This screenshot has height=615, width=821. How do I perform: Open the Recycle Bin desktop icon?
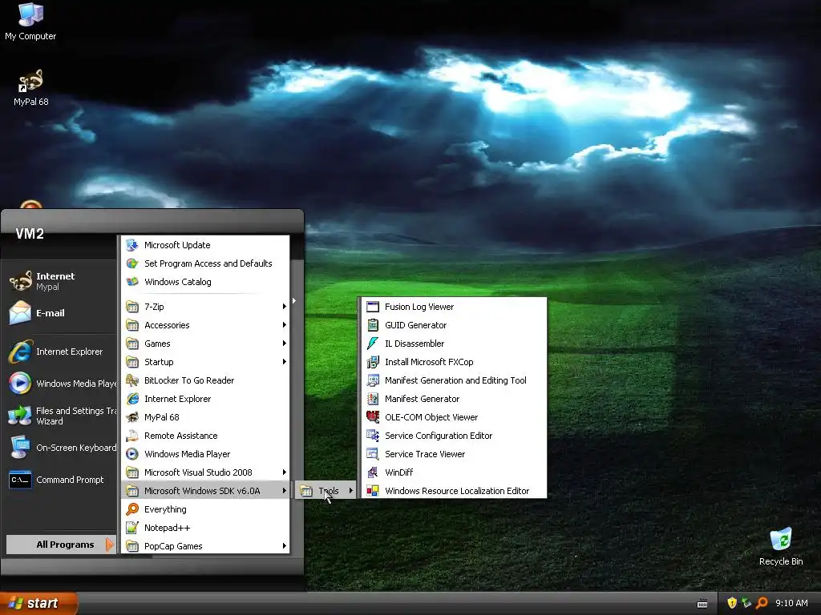[781, 540]
